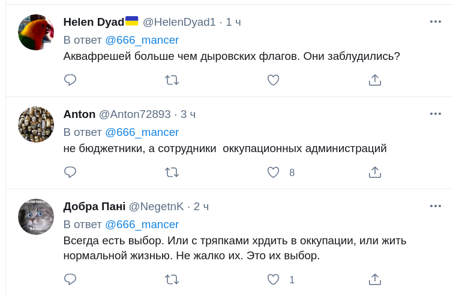Screen dimensions: 453x294
Task: Open @666_mancer link in Helen Dyad's reply
Action: click(x=142, y=40)
